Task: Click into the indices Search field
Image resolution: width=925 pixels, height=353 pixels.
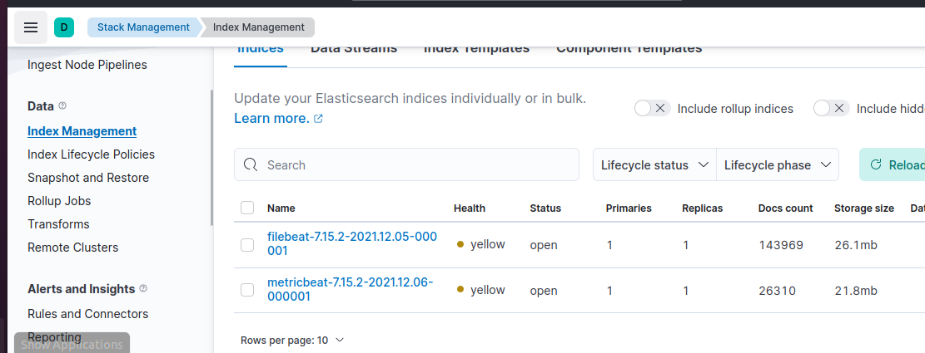Action: pos(406,164)
